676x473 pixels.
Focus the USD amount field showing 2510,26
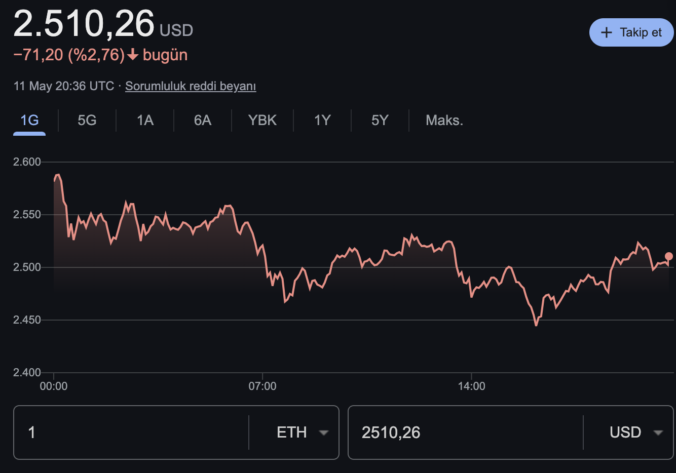click(x=466, y=432)
